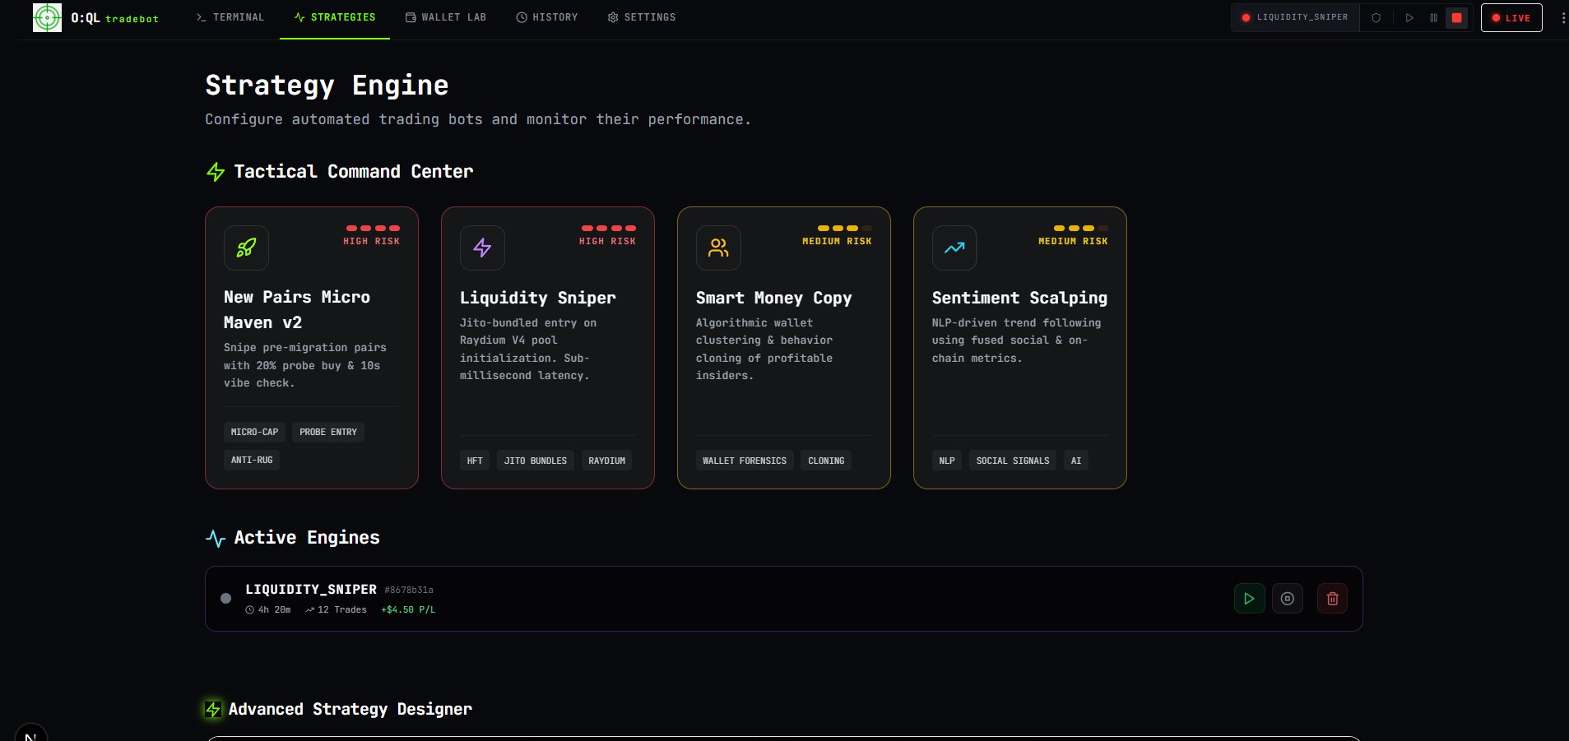Screen dimensions: 1569x741
Task: Click the PROBE ENTRY tag
Action: pos(328,432)
